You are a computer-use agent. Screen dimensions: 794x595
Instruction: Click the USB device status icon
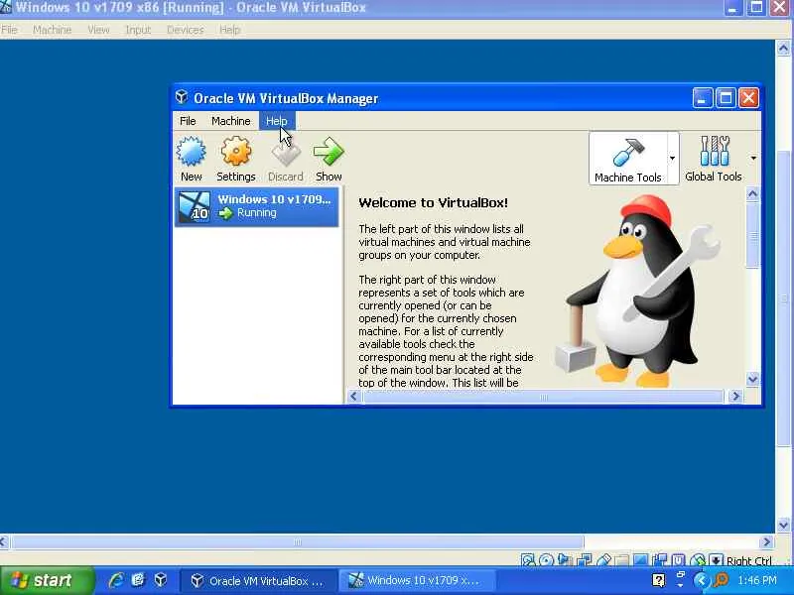point(604,560)
